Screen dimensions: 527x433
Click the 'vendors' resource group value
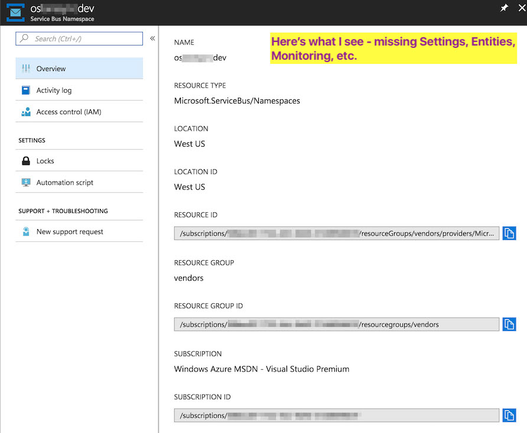(188, 278)
